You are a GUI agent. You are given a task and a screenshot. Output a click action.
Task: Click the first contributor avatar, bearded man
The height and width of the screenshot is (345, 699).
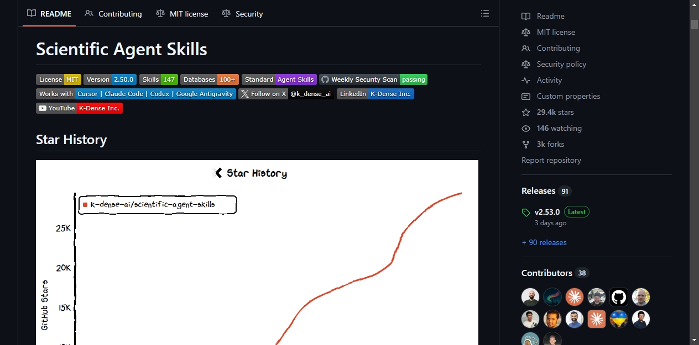coord(530,297)
